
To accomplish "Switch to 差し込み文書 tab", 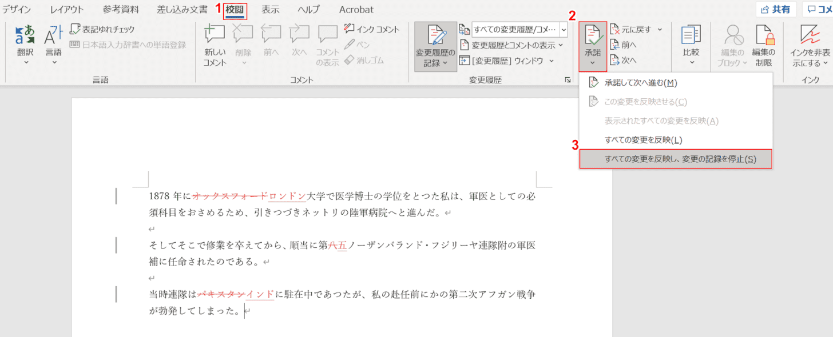I will [183, 10].
